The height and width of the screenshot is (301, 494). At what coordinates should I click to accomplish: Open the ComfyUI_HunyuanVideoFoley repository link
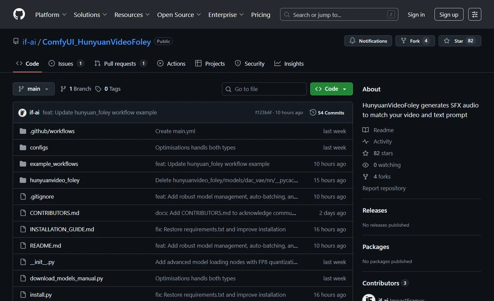(97, 42)
